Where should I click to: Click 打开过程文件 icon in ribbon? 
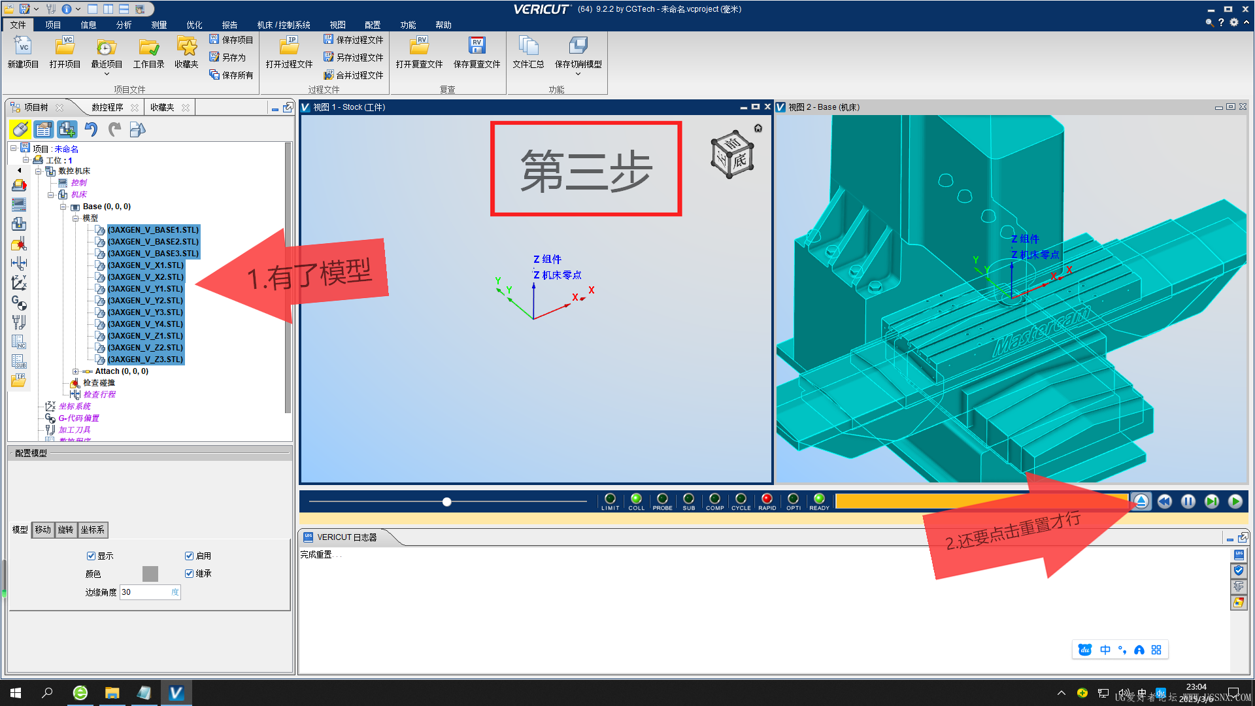click(x=289, y=47)
